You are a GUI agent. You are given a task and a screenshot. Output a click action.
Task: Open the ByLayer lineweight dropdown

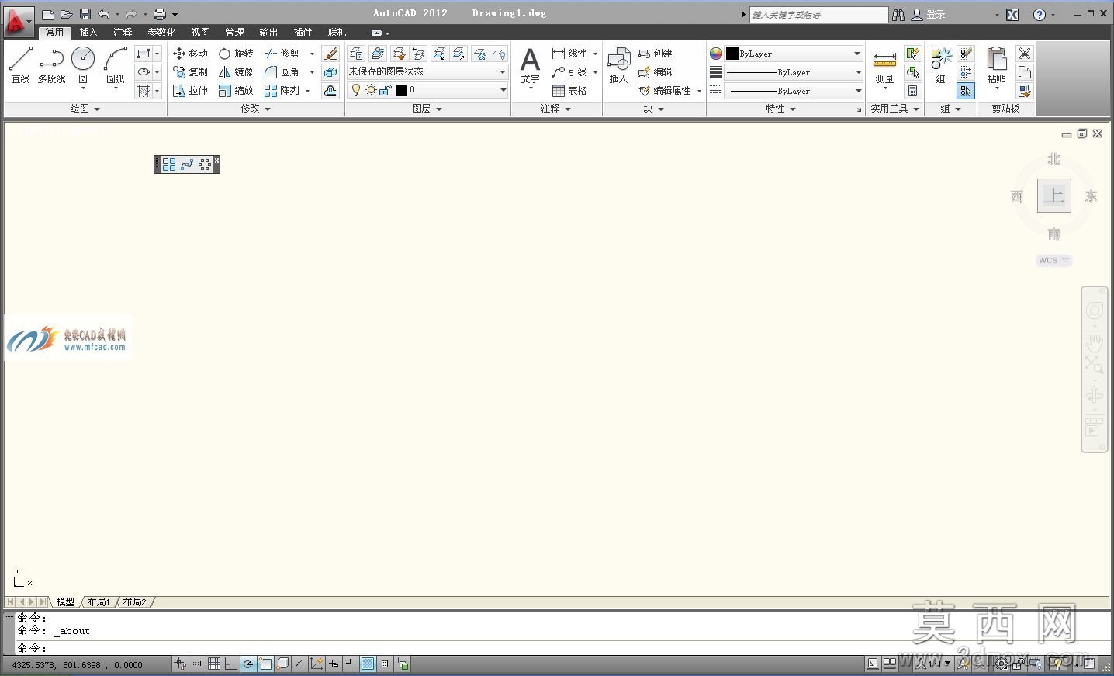click(794, 72)
